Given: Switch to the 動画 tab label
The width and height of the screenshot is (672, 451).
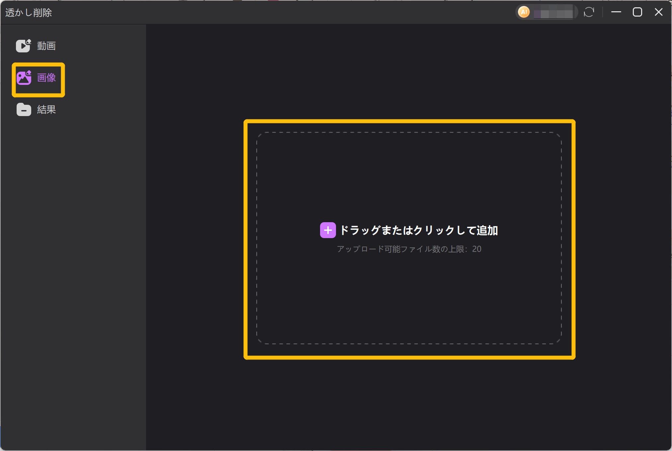Looking at the screenshot, I should click(x=46, y=46).
